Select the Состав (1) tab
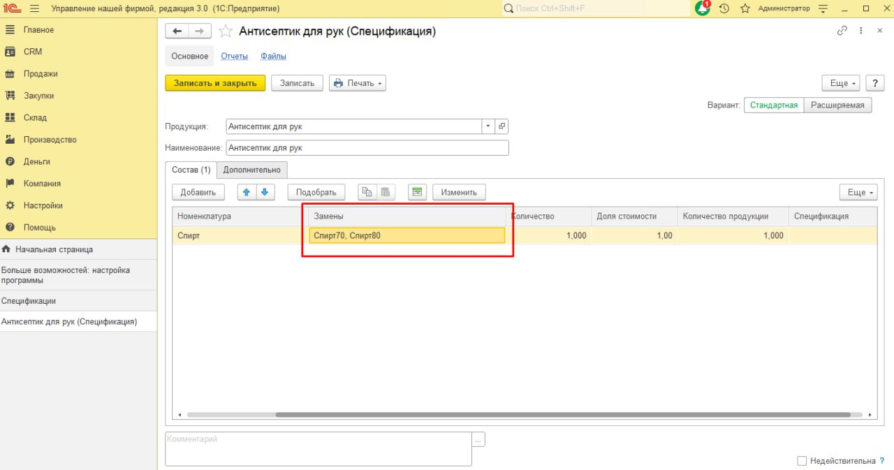The width and height of the screenshot is (894, 470). (191, 170)
